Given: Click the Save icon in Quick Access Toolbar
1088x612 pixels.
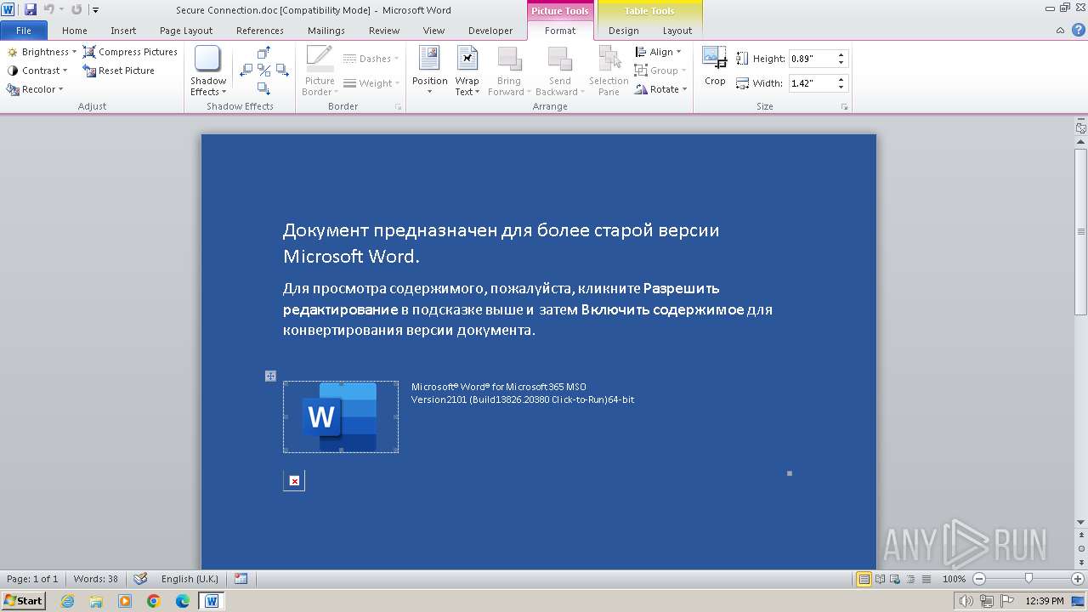Looking at the screenshot, I should [31, 9].
